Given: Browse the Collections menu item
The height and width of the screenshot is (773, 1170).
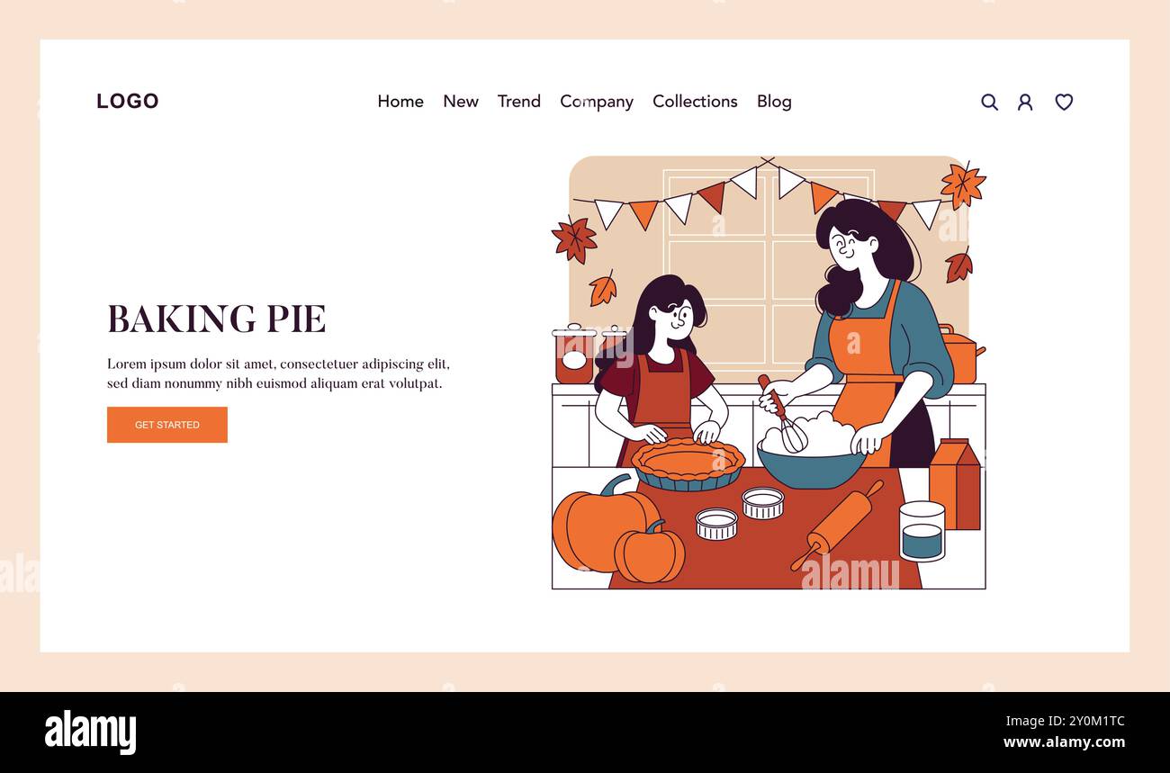Looking at the screenshot, I should coord(695,101).
